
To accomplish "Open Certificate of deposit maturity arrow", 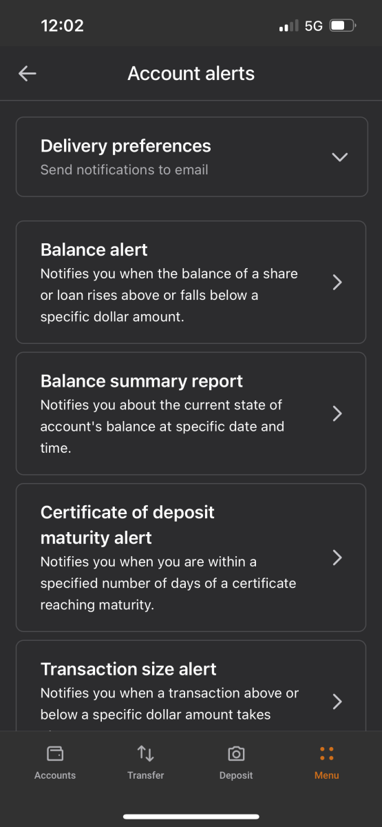I will click(337, 558).
